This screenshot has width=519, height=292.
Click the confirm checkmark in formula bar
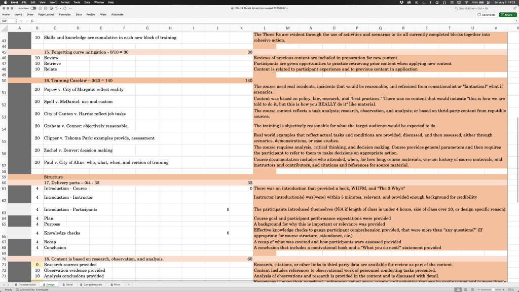(27, 21)
